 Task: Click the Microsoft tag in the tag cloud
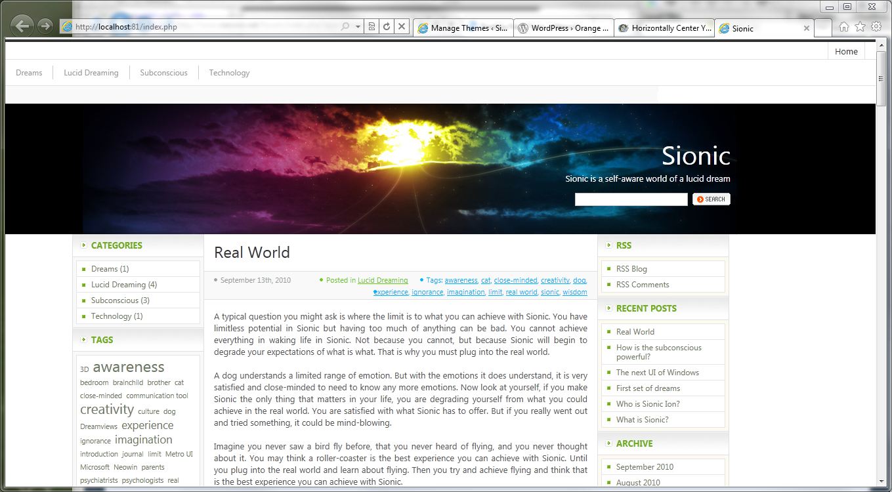(x=95, y=467)
